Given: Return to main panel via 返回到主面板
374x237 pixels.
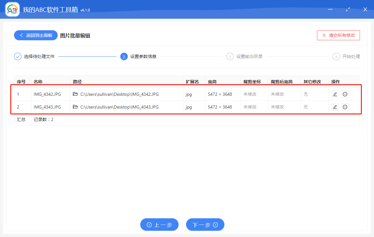Looking at the screenshot, I should click(x=36, y=35).
